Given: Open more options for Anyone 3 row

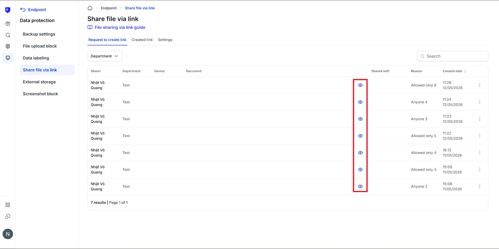Looking at the screenshot, I should tap(480, 119).
